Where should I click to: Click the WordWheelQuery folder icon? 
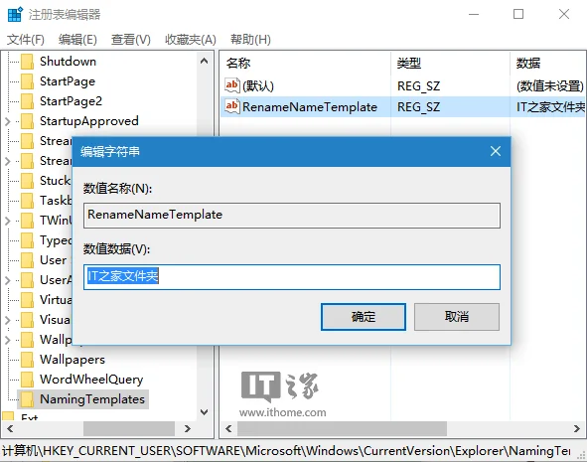pyautogui.click(x=28, y=380)
